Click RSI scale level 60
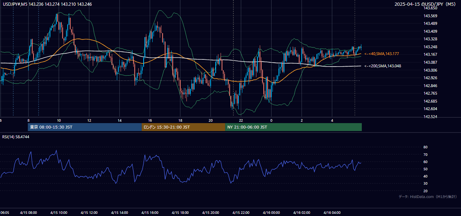The width and height of the screenshot is (461, 216). coord(425,162)
